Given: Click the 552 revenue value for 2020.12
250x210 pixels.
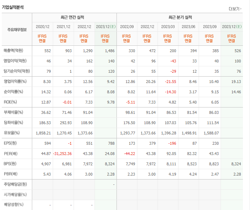Looking at the screenshot, I should coord(47,51).
